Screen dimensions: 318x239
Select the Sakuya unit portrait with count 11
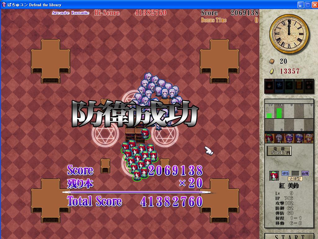pos(279,138)
